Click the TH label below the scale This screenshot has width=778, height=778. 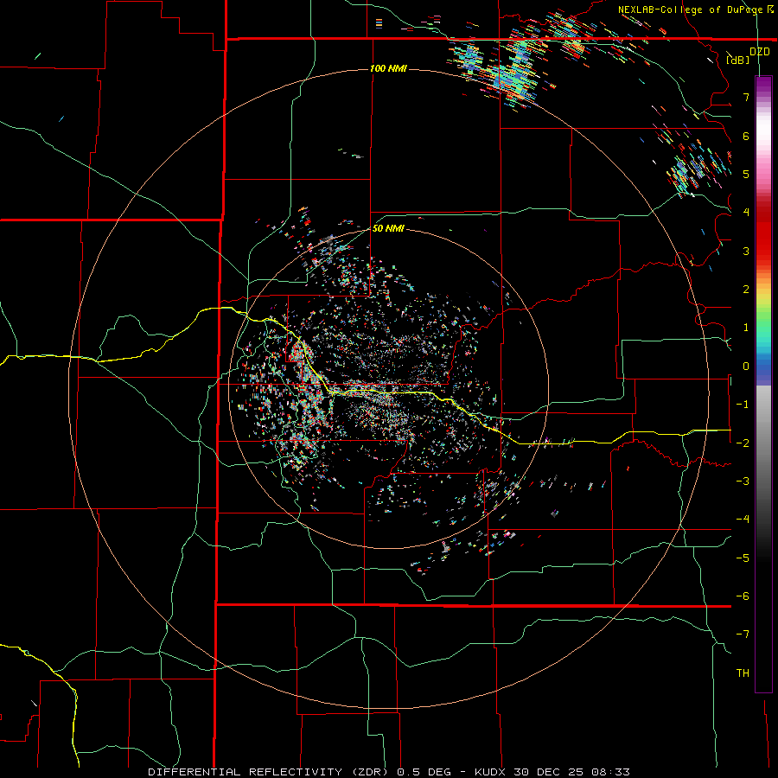[743, 673]
